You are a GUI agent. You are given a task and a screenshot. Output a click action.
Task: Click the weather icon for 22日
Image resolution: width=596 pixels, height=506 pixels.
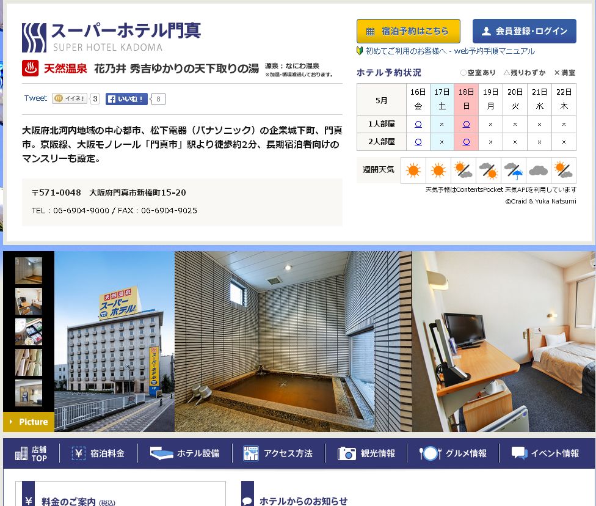(563, 170)
